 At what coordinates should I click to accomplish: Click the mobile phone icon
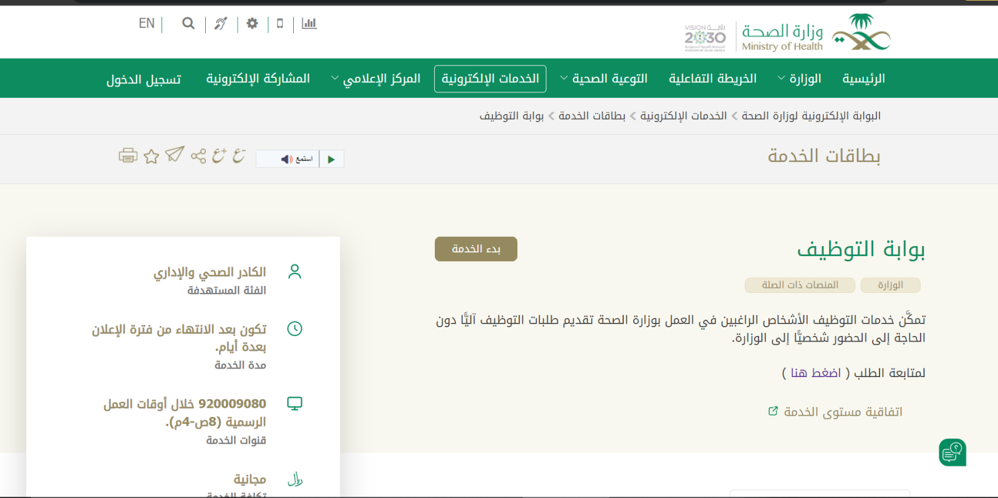[x=280, y=24]
